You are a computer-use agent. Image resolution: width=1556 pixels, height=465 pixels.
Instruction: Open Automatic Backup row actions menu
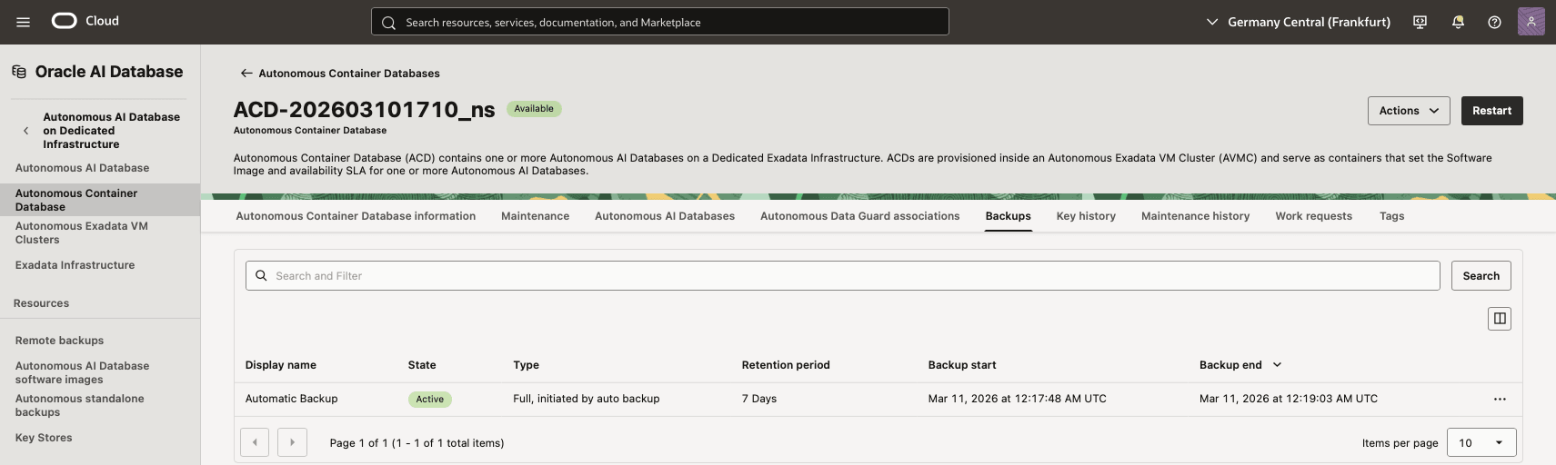pyautogui.click(x=1500, y=400)
